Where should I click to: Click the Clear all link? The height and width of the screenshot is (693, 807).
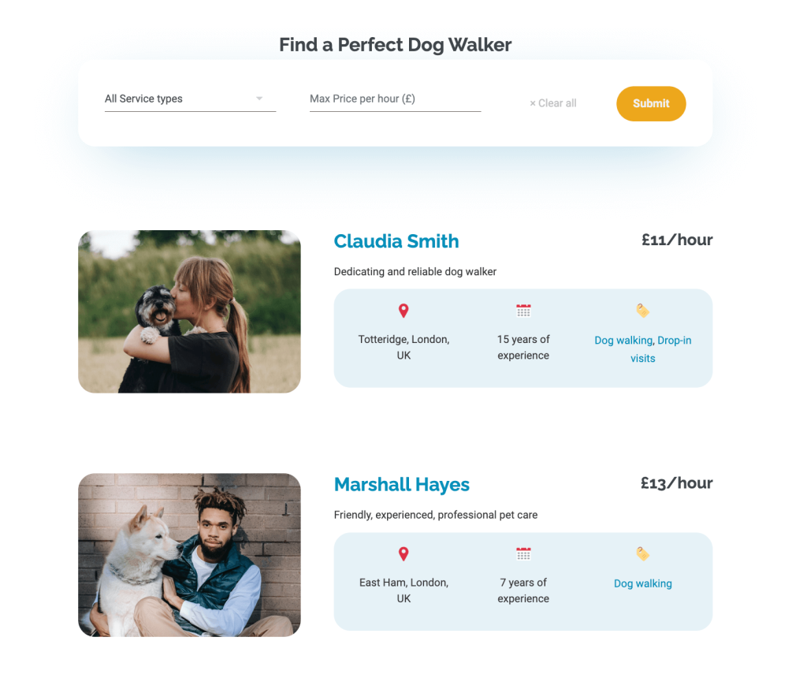pos(553,103)
